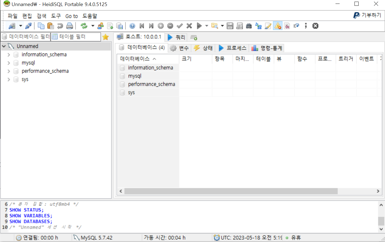Click the Insert row plus icon
385x242 pixels.
tap(161, 26)
